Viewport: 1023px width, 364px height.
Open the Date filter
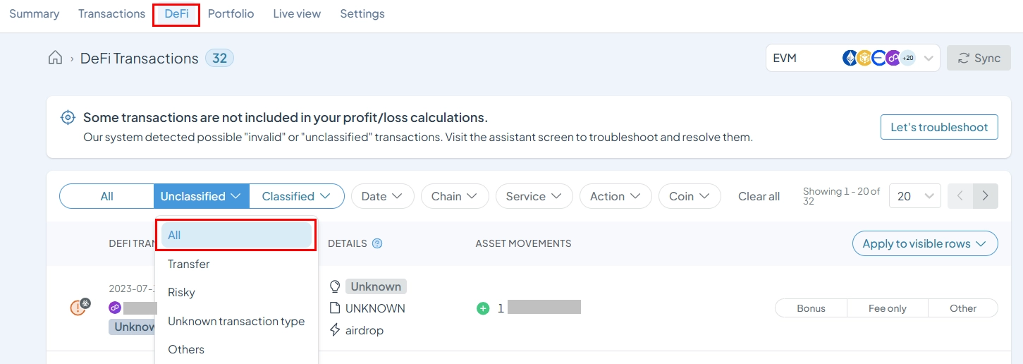[382, 196]
